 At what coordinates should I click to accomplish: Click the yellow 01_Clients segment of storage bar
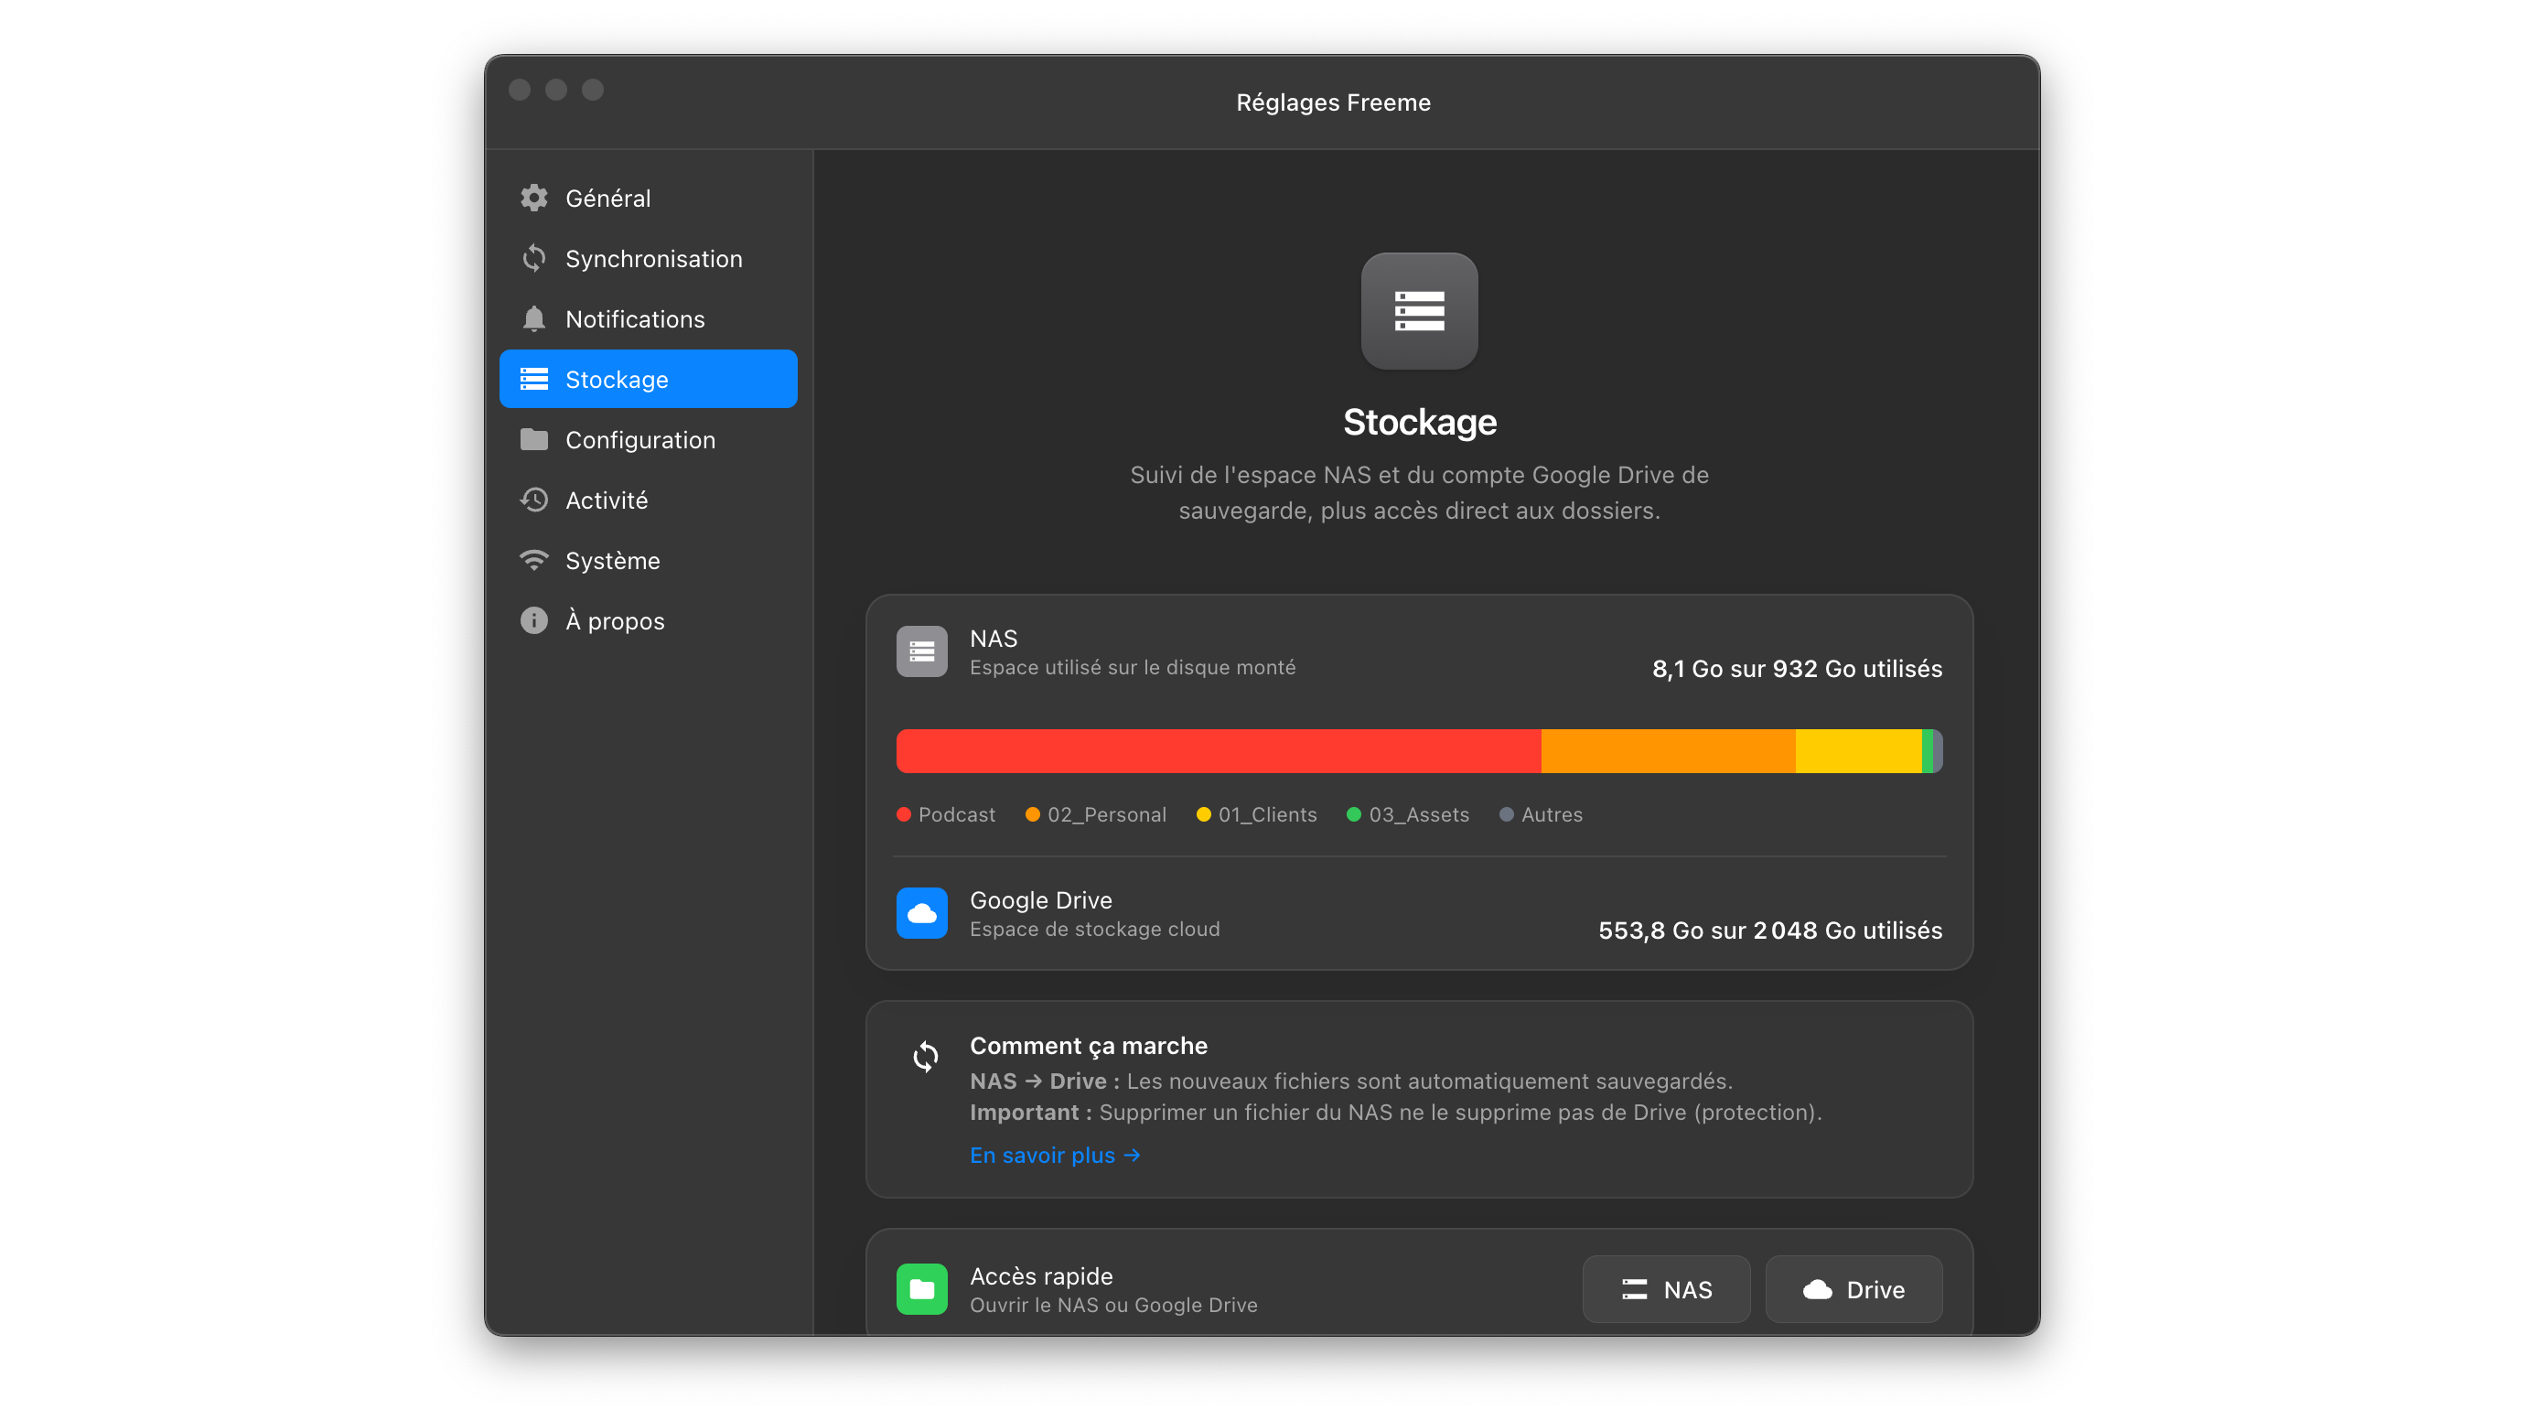(x=1858, y=750)
